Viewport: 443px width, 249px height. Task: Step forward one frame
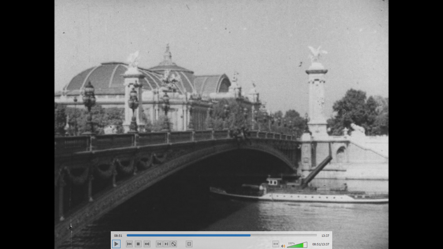click(x=167, y=244)
